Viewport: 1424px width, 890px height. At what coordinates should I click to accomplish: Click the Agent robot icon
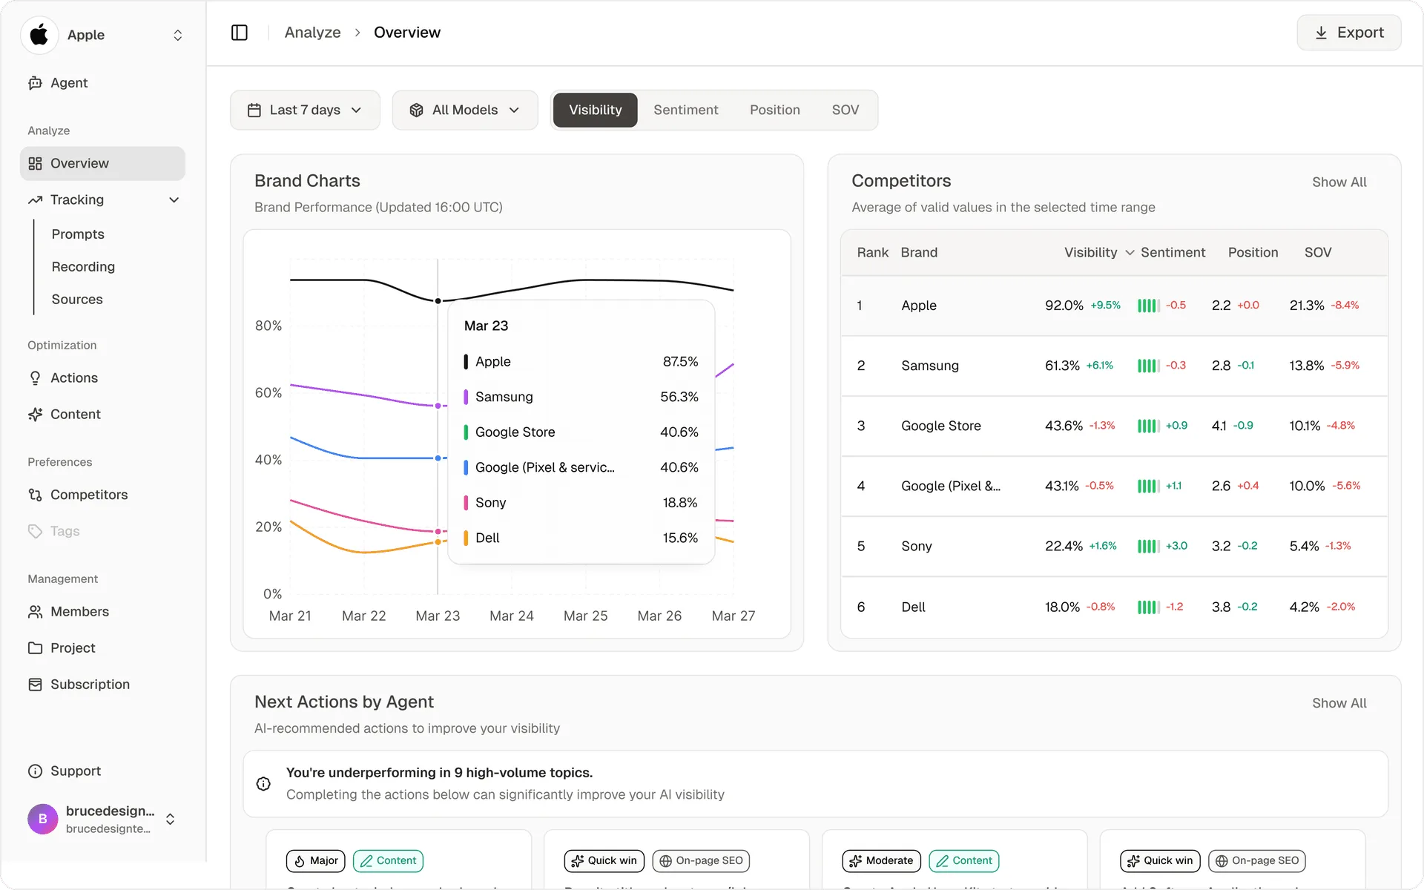(x=35, y=83)
